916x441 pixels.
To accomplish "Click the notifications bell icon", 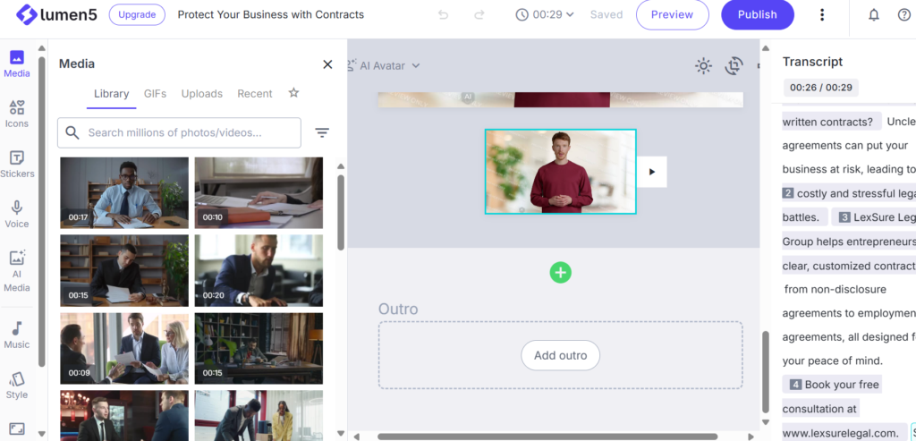I will 874,14.
